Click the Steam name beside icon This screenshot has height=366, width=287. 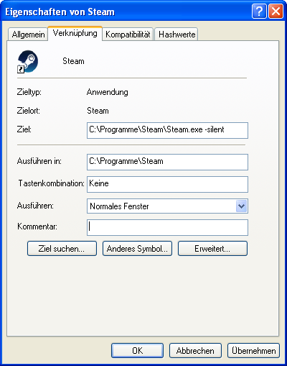coord(73,61)
